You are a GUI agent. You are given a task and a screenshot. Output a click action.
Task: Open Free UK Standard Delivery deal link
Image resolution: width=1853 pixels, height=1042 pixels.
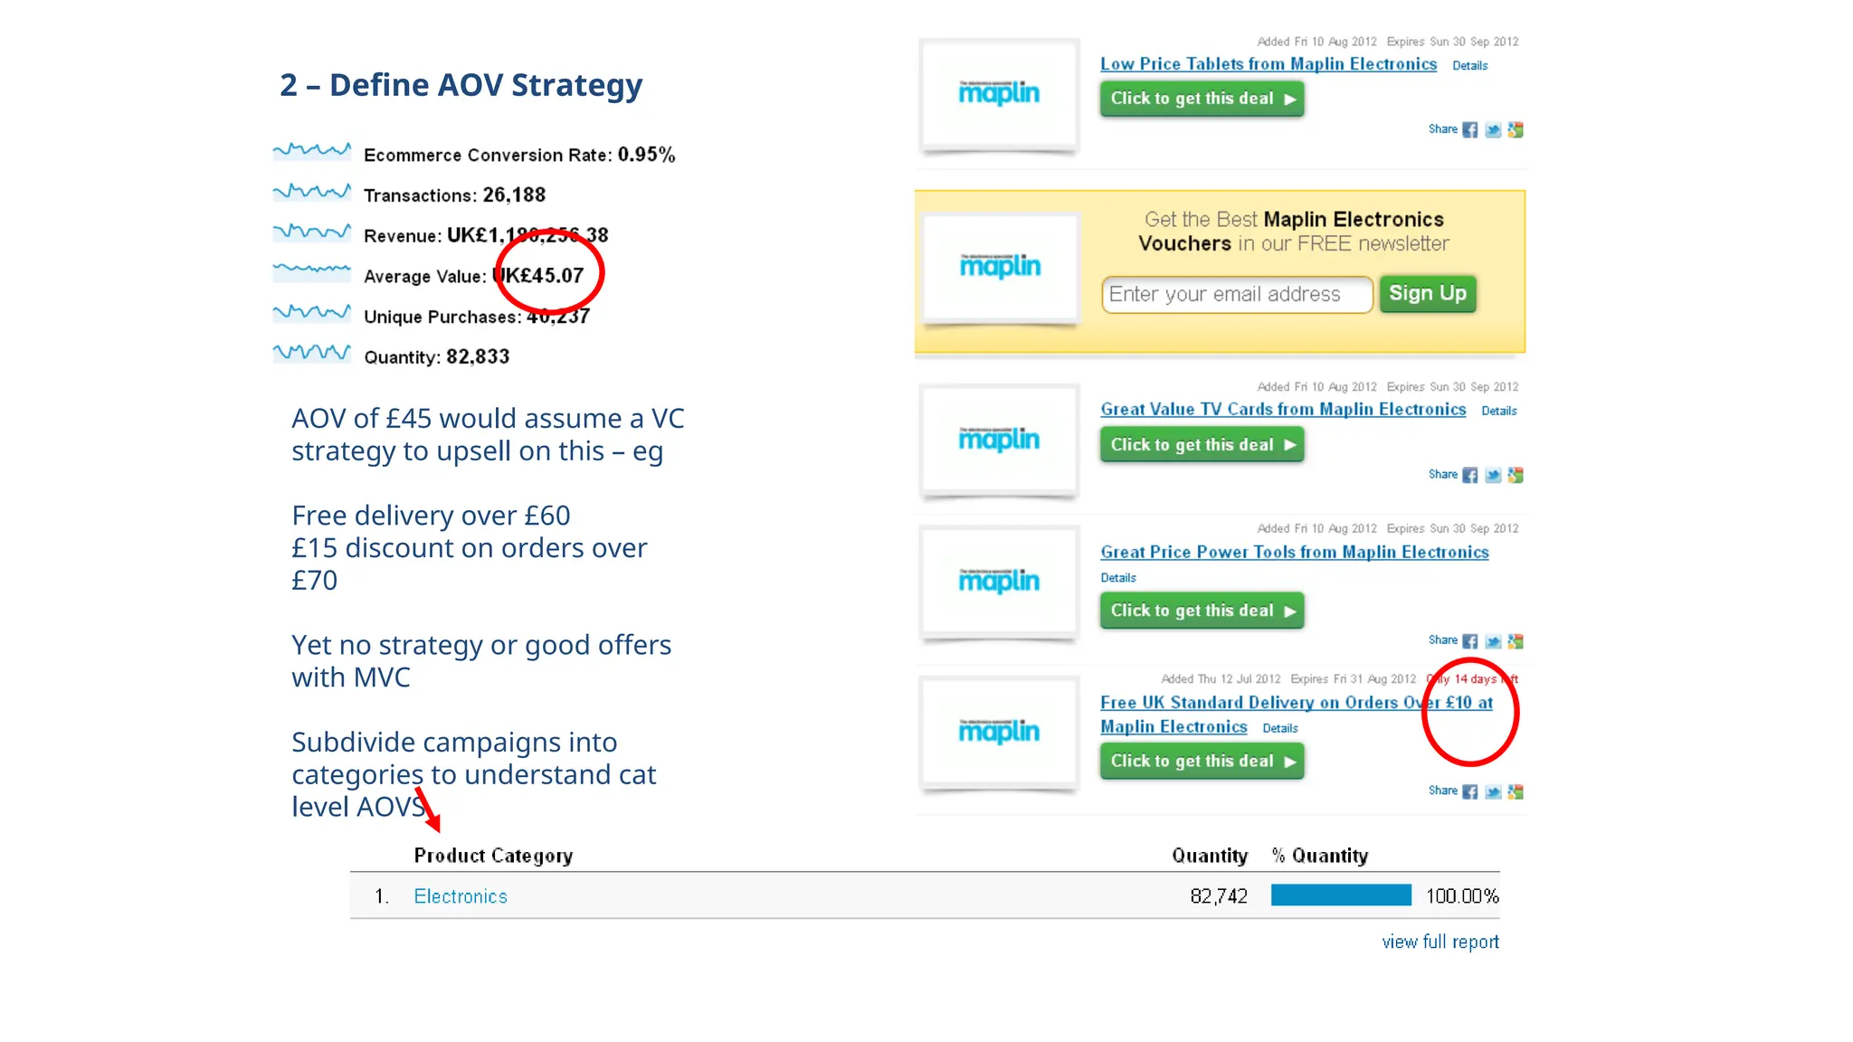tap(1297, 715)
